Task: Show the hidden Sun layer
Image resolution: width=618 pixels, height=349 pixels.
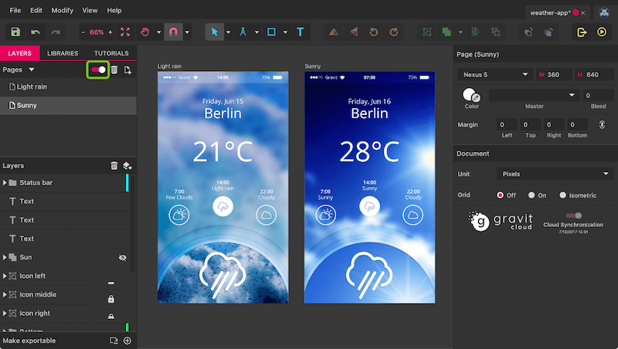Action: [122, 257]
